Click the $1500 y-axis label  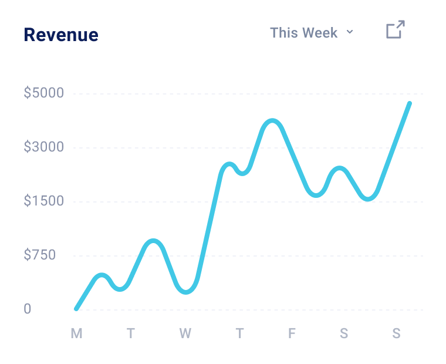click(x=44, y=201)
